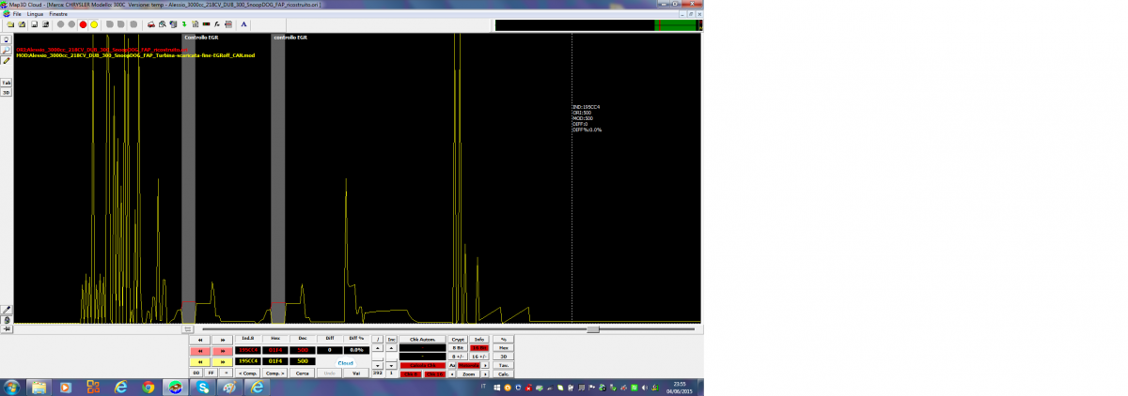Click up arrow under the / button
Viewport: 1128px width, 396px height.
click(x=377, y=348)
